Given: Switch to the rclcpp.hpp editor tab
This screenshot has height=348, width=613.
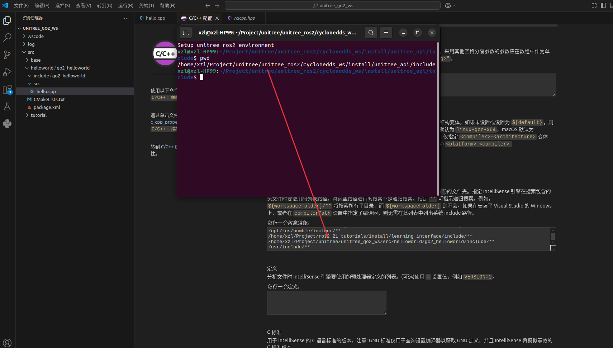Looking at the screenshot, I should (x=244, y=18).
